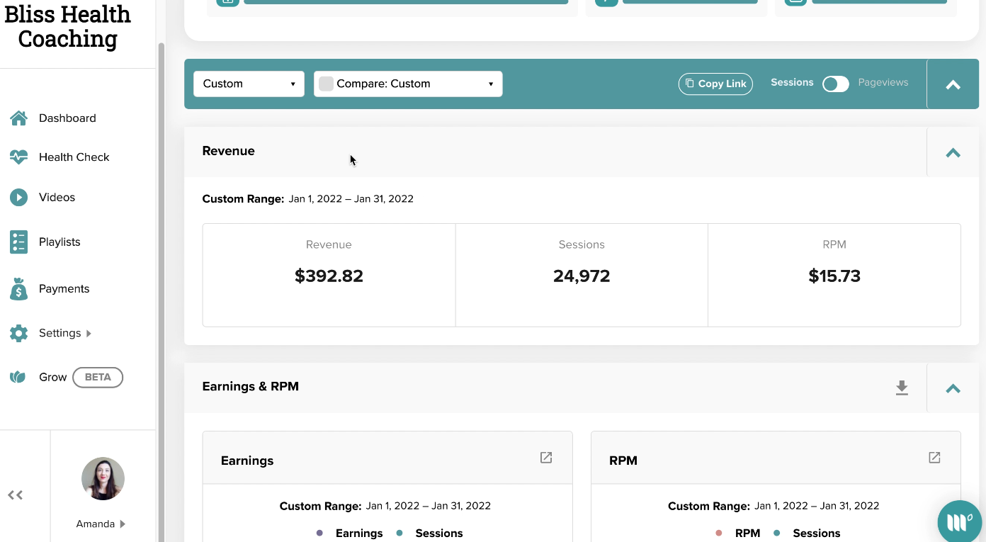
Task: Open Payments page
Action: pyautogui.click(x=64, y=288)
